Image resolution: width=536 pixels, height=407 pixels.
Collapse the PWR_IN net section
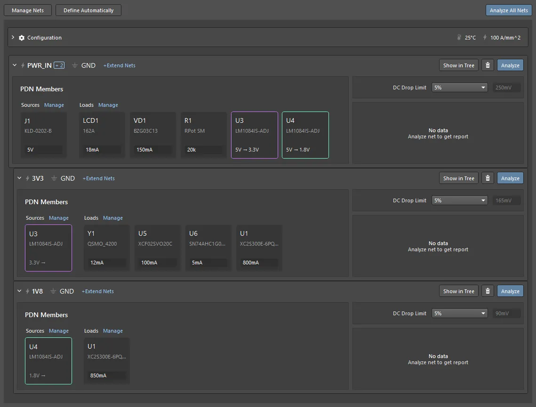pyautogui.click(x=15, y=65)
